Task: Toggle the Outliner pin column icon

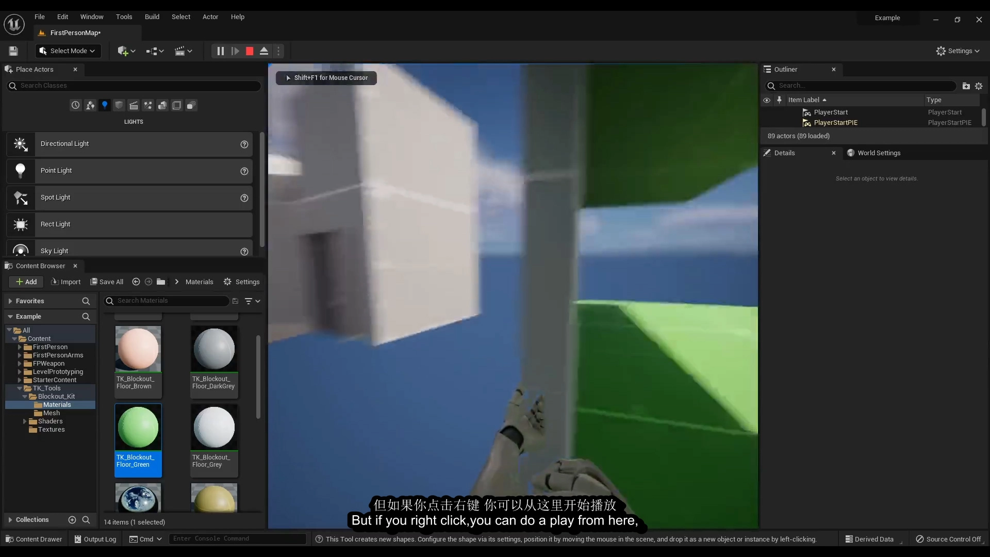Action: point(779,100)
